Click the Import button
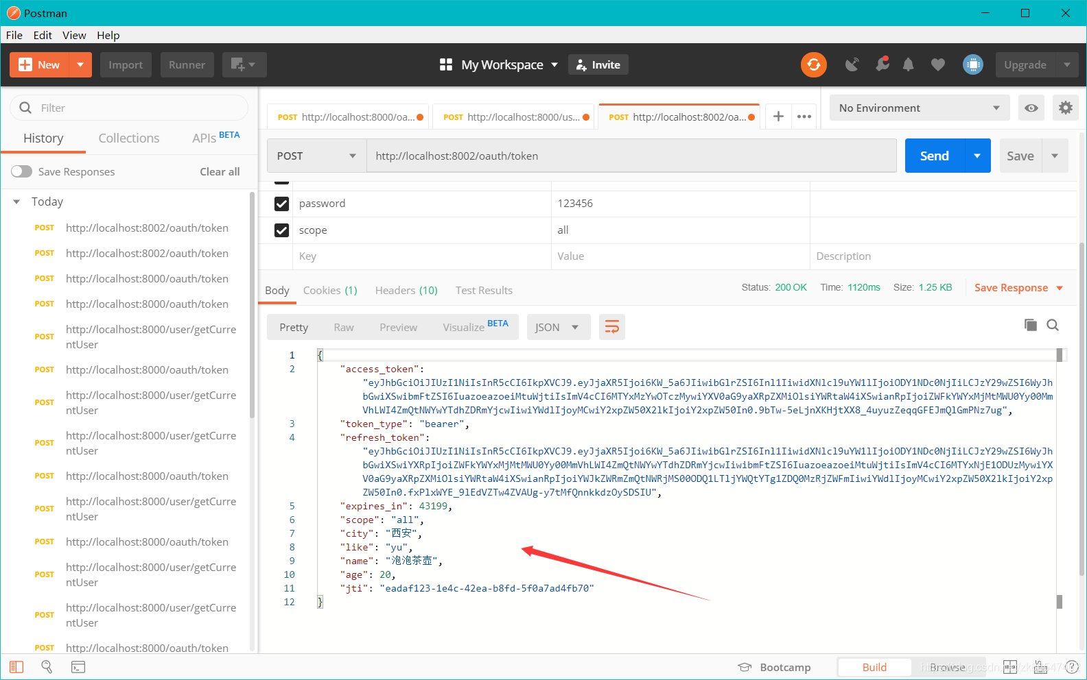The image size is (1087, 680). click(x=126, y=64)
